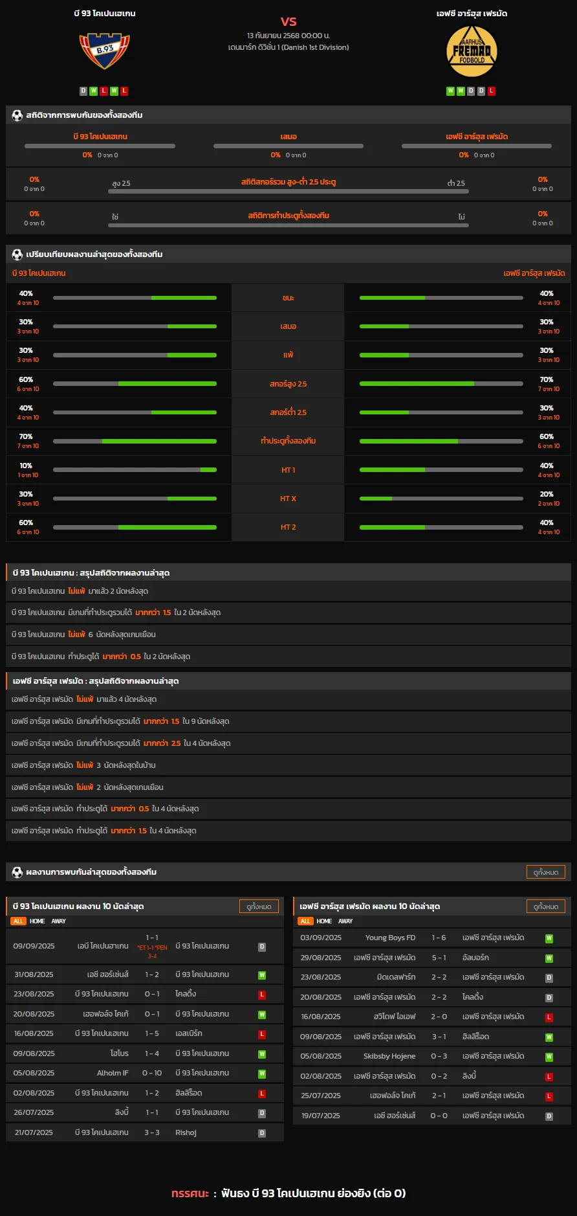The image size is (577, 1216).
Task: Click the ทรรศนะ prediction text at bottom
Action: 190,1193
